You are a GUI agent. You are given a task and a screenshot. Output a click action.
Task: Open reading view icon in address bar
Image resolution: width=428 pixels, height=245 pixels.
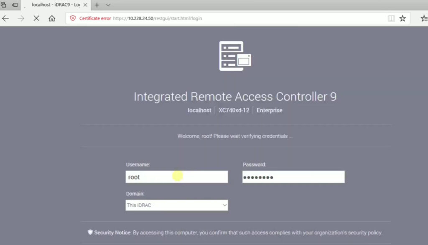click(x=391, y=18)
